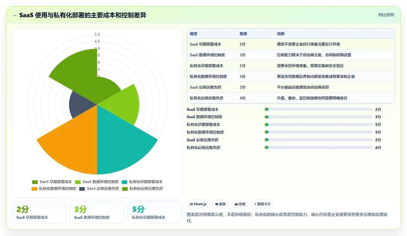This screenshot has height=236, width=407.
Task: Toggle the SaaS 早期部署成本 legend swatch
Action: pyautogui.click(x=35, y=182)
